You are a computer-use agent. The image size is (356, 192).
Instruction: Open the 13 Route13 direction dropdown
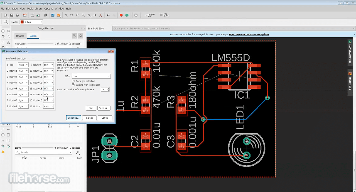[x=48, y=89]
